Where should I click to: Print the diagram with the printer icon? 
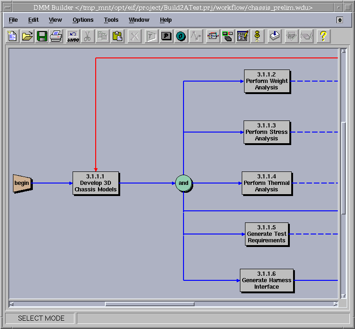pyautogui.click(x=56, y=36)
